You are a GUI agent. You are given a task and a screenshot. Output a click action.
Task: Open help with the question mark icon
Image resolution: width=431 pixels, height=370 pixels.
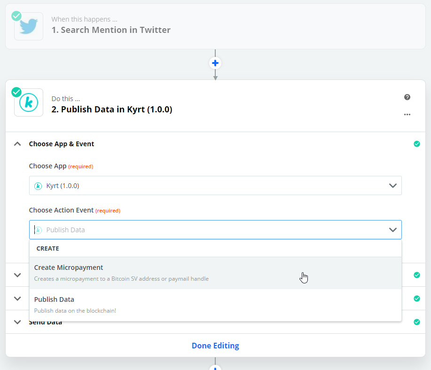click(407, 97)
